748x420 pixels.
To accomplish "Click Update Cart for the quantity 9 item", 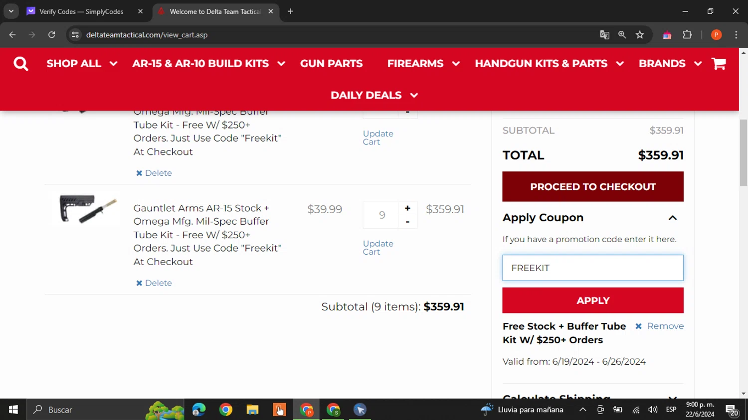I will coord(378,248).
